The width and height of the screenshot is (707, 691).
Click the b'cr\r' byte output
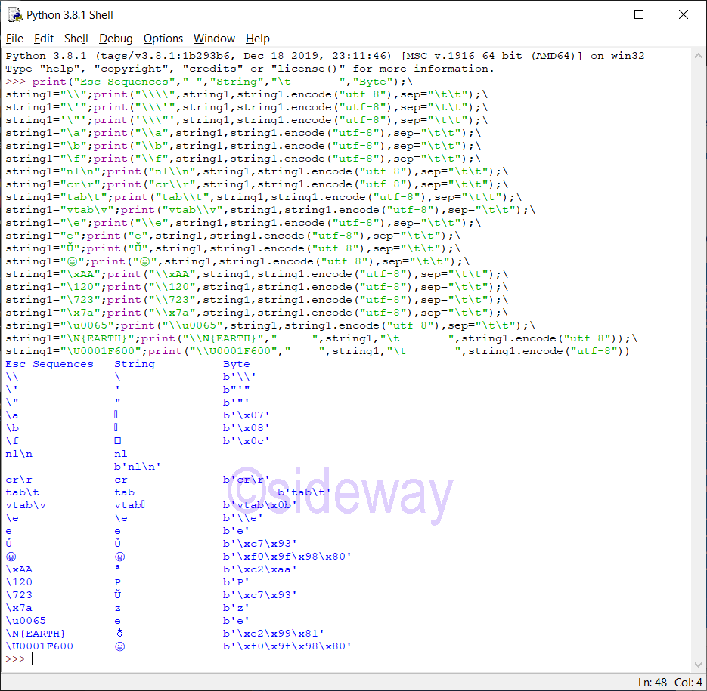[247, 480]
